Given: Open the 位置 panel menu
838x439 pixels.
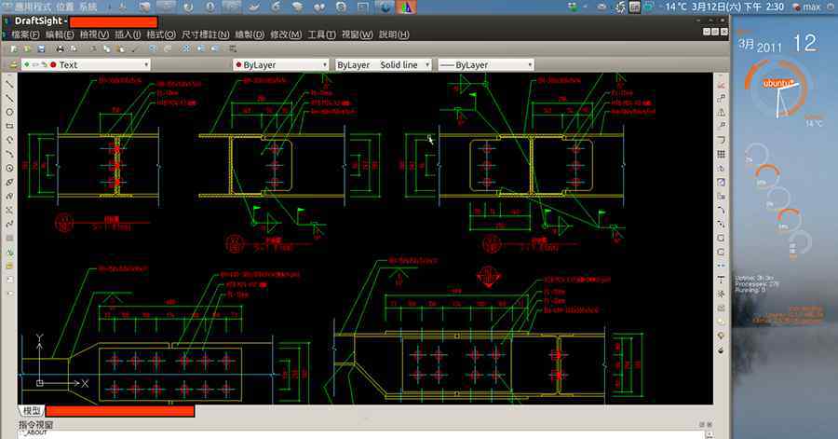Looking at the screenshot, I should [x=65, y=7].
